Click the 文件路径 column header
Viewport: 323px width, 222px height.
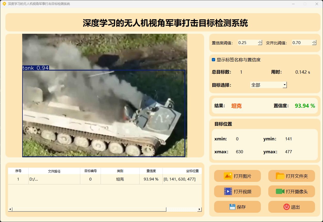pos(54,171)
